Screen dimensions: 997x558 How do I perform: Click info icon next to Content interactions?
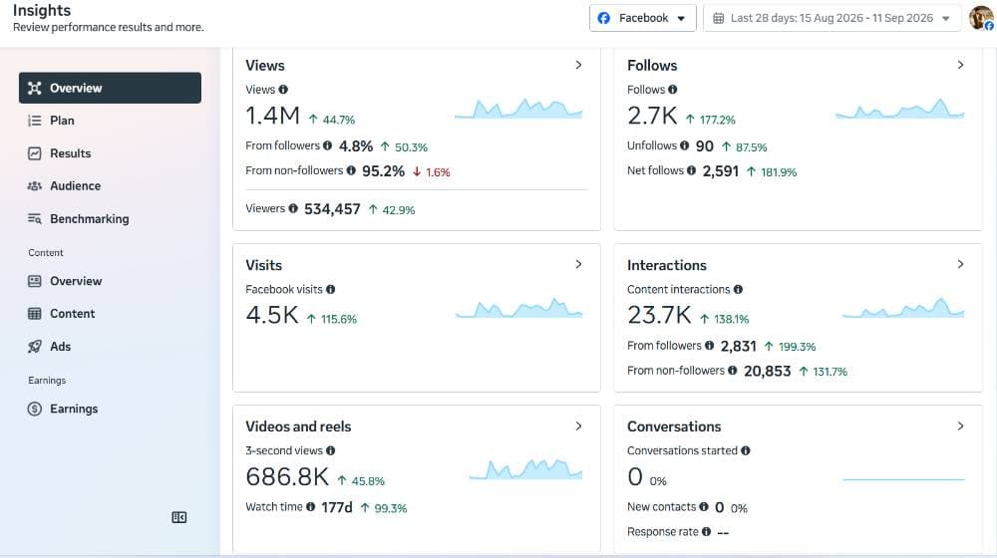[738, 289]
